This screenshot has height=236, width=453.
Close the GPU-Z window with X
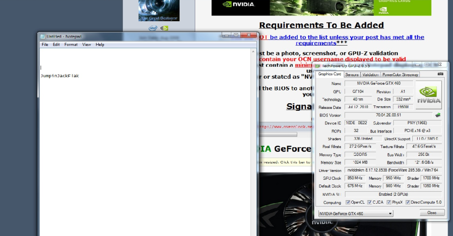coord(440,64)
